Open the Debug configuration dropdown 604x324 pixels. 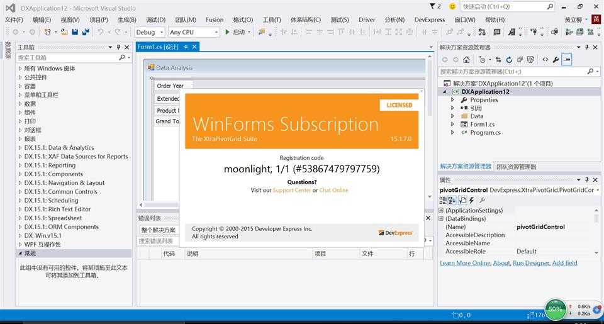pyautogui.click(x=162, y=32)
